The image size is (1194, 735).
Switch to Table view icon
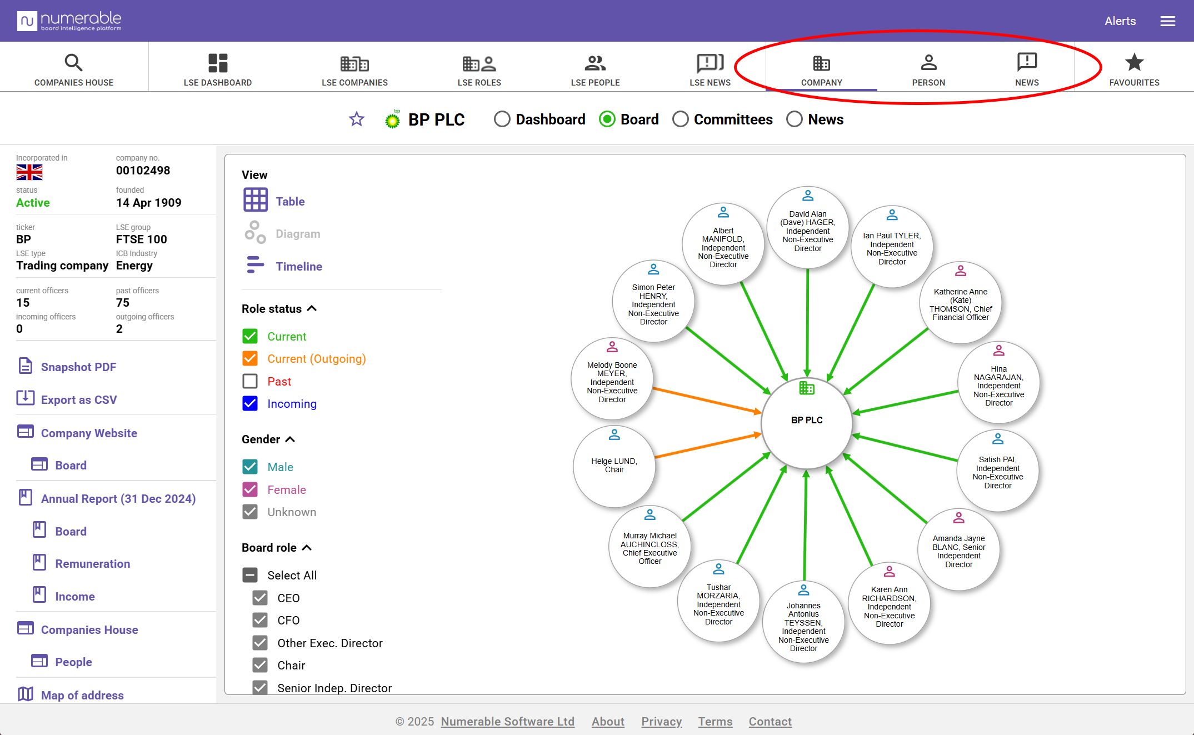tap(255, 200)
